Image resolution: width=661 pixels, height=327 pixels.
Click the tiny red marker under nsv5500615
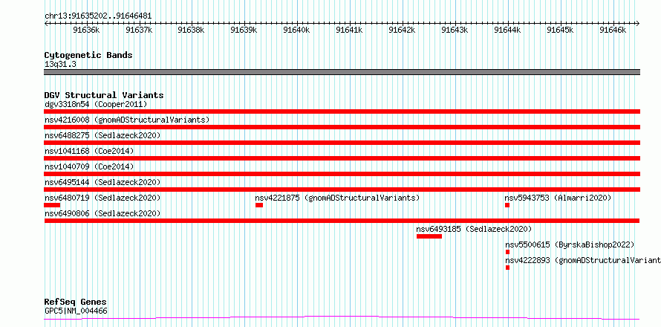(x=507, y=252)
